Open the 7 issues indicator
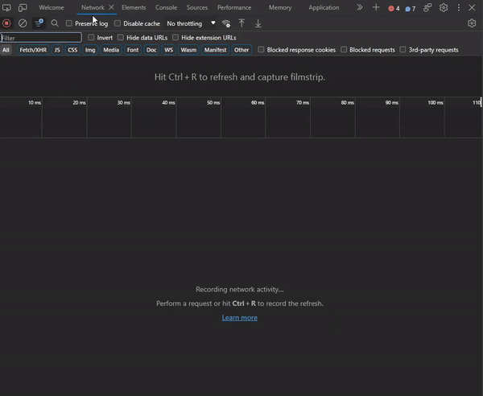Screen dimensions: 483x396 [x=411, y=9]
